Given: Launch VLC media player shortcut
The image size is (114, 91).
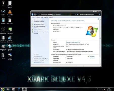Looking at the screenshot, I should 10,13.
